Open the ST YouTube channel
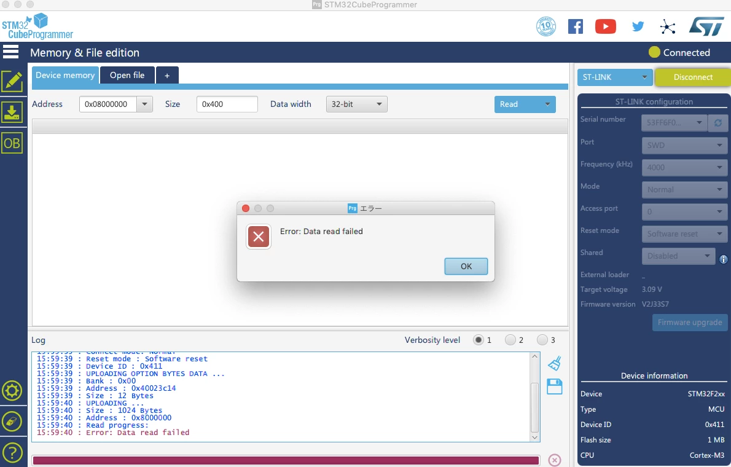 click(x=606, y=26)
